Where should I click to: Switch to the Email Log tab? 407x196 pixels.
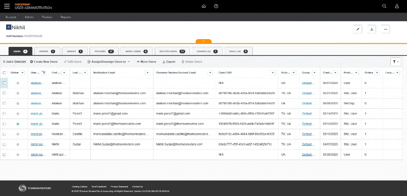tap(239, 51)
